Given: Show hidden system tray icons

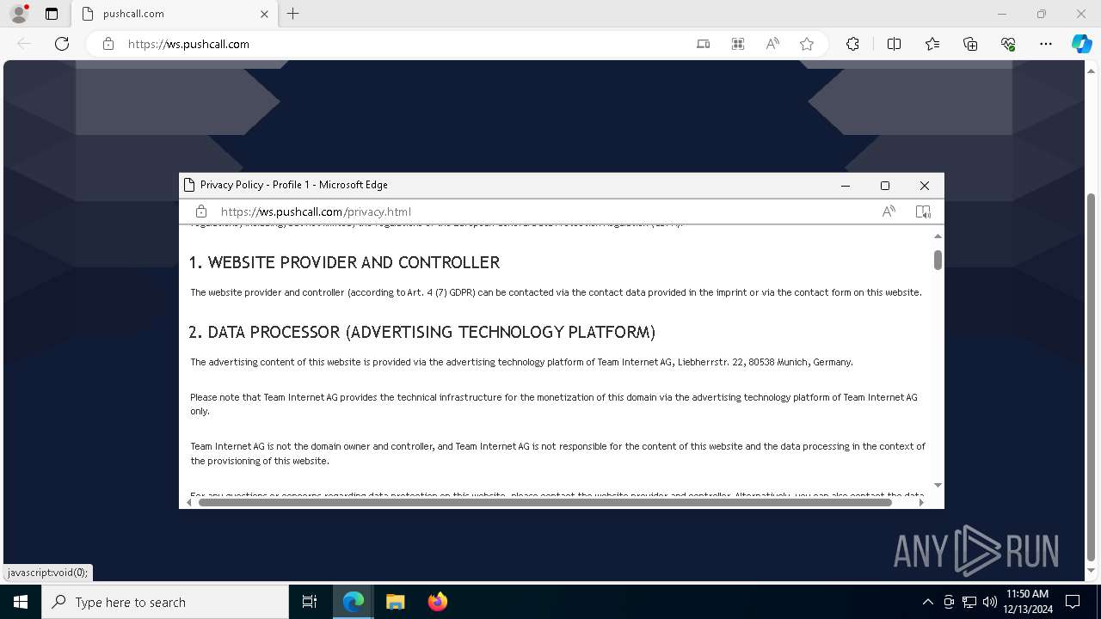Looking at the screenshot, I should coord(927,602).
